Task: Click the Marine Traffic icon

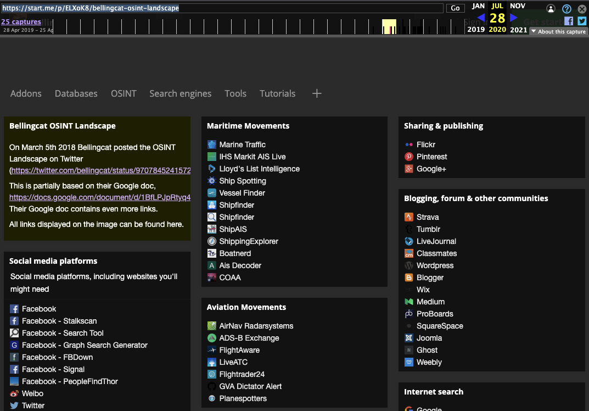Action: (x=212, y=145)
